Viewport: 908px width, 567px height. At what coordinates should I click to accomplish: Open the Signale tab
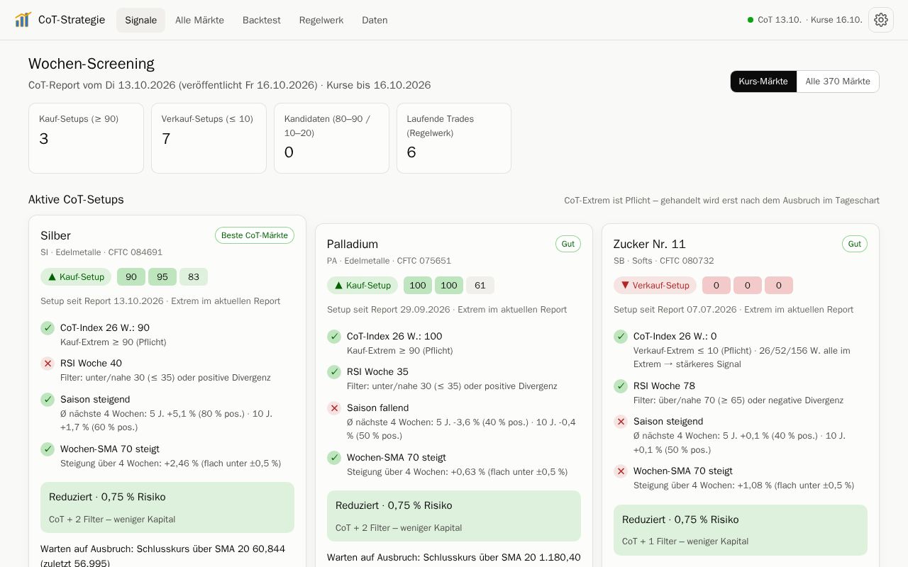point(140,20)
